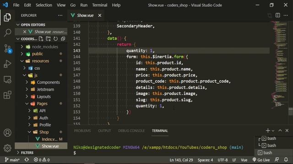This screenshot has width=293, height=164.
Task: Open the Extensions view
Action: pyautogui.click(x=7, y=95)
